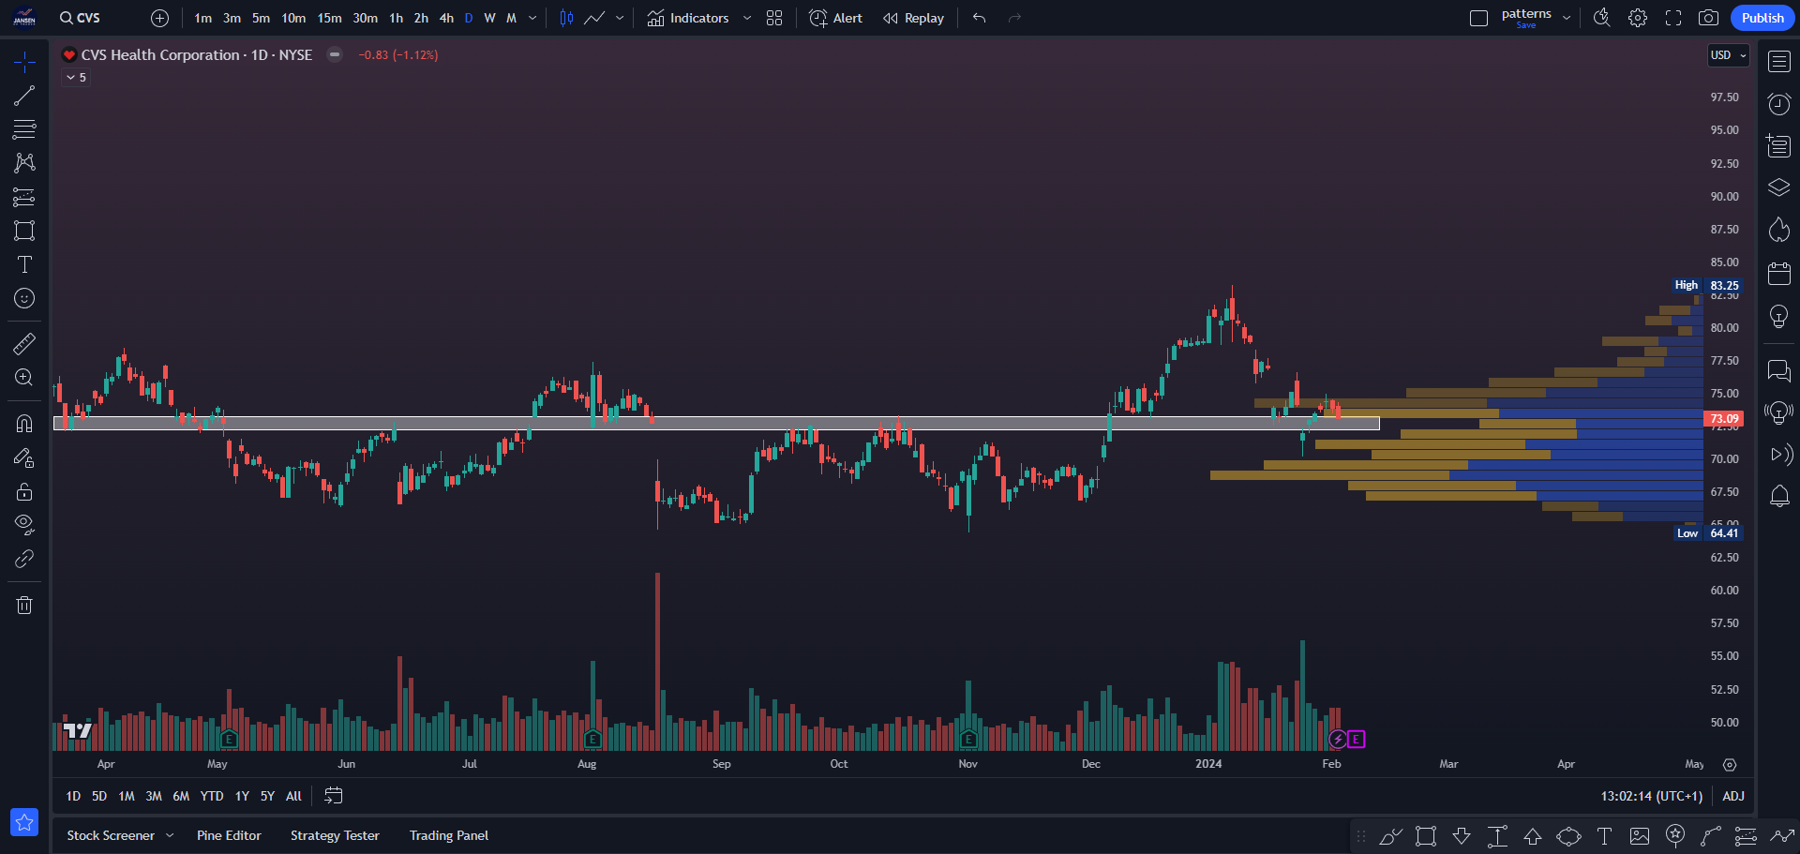Expand the patterns layout dropdown
The image size is (1800, 854).
tap(1567, 18)
